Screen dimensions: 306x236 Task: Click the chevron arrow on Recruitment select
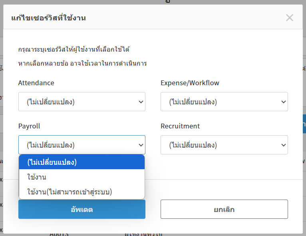283,145
